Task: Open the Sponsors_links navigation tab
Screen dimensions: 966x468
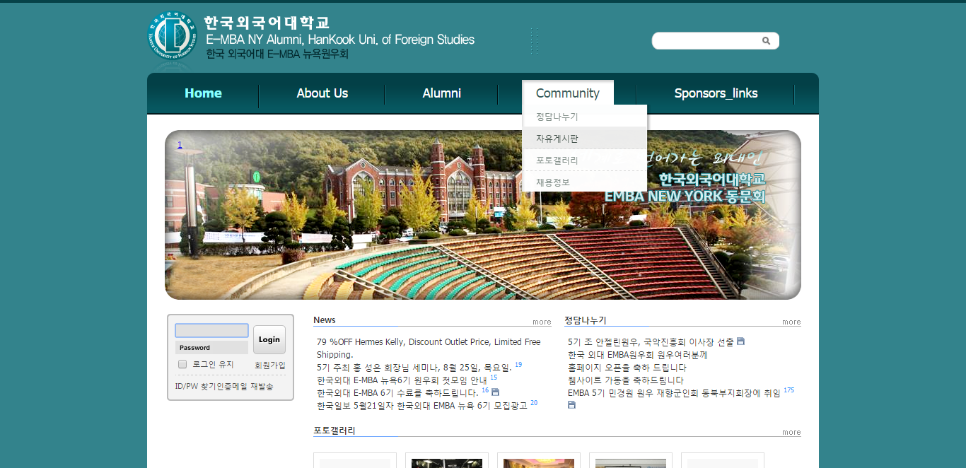Action: [x=716, y=93]
